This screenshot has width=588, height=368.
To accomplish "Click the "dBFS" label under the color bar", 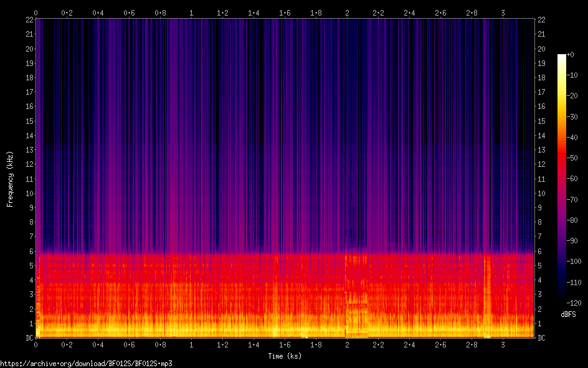I will coord(568,314).
